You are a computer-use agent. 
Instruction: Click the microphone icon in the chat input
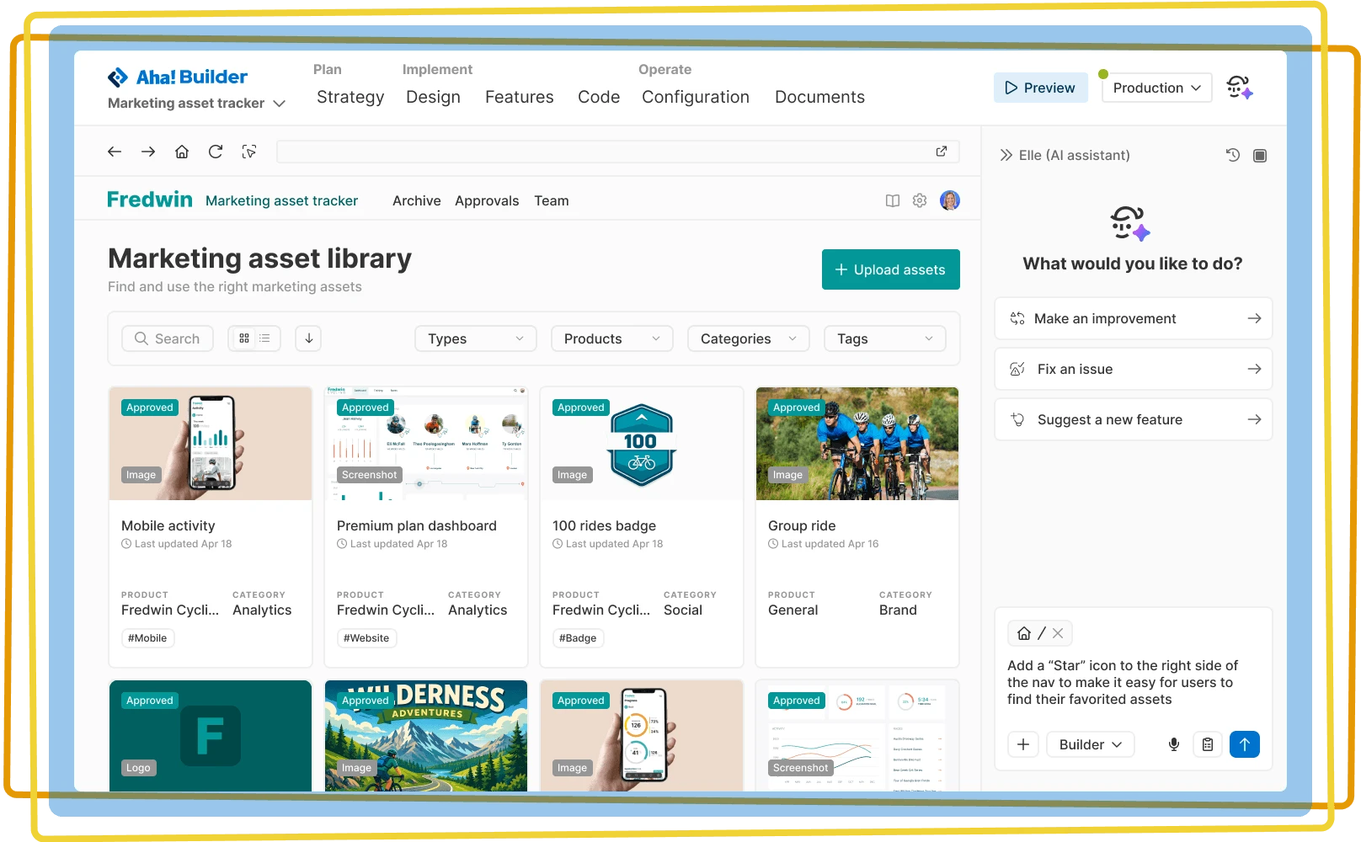point(1173,744)
